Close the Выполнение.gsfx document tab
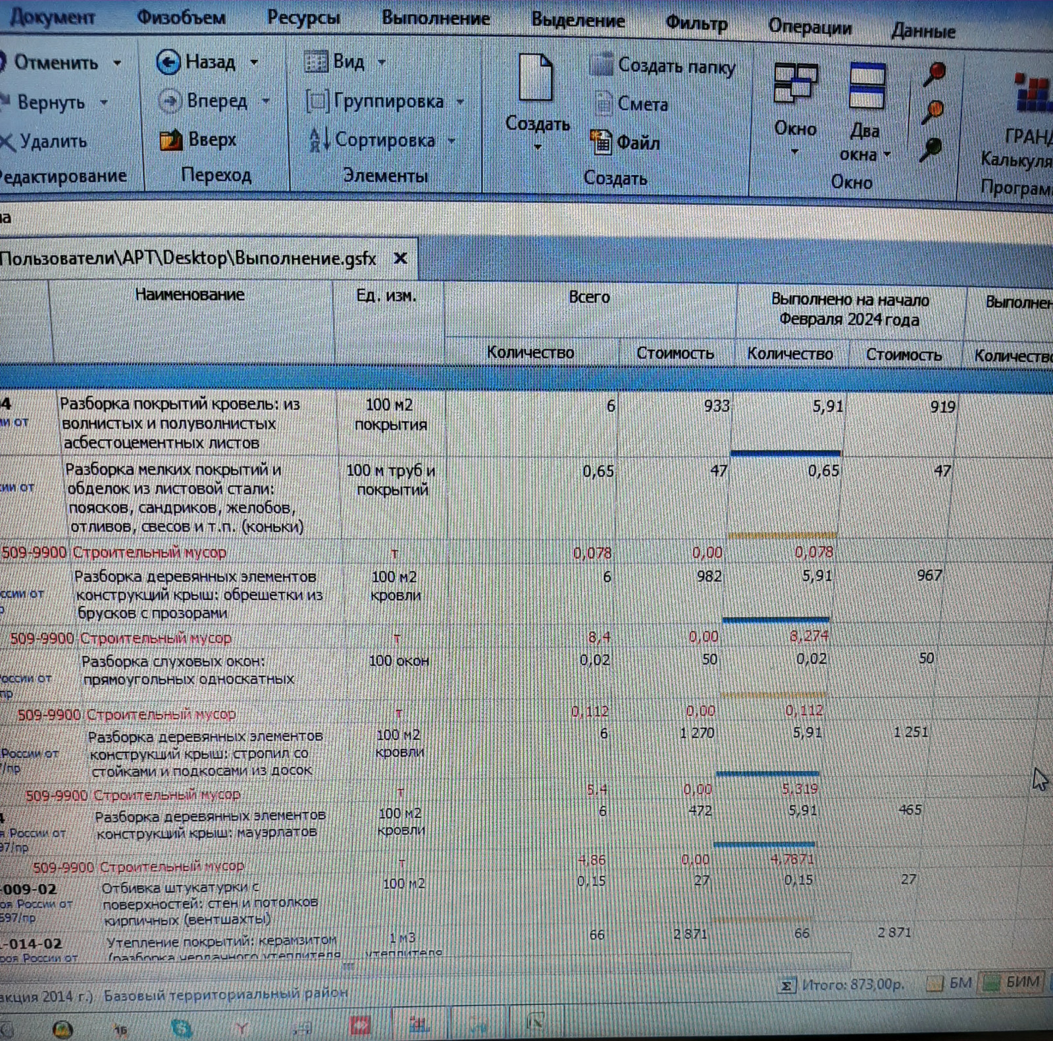The image size is (1053, 1041). 399,258
